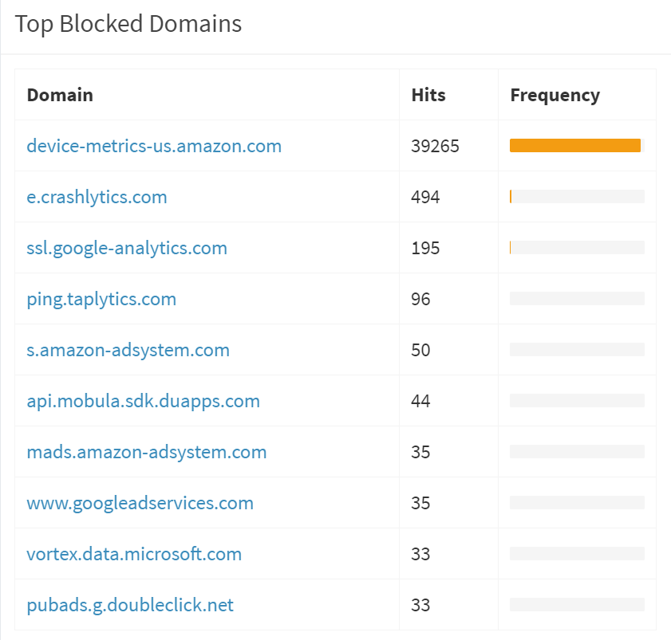Click the frequency bar for ssl.google-analytics.com
The height and width of the screenshot is (640, 671).
click(x=577, y=248)
